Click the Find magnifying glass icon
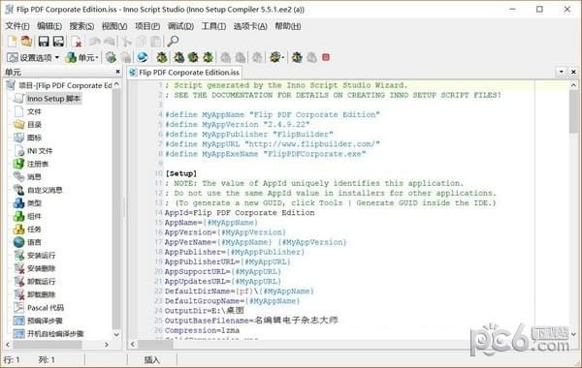This screenshot has height=368, width=582. pyautogui.click(x=173, y=41)
